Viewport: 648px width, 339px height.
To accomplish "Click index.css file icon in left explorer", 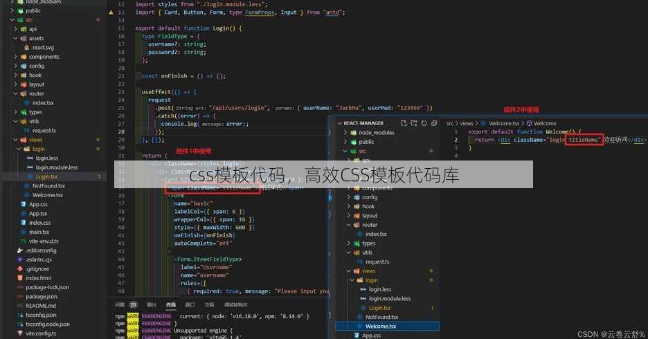I will pyautogui.click(x=24, y=223).
